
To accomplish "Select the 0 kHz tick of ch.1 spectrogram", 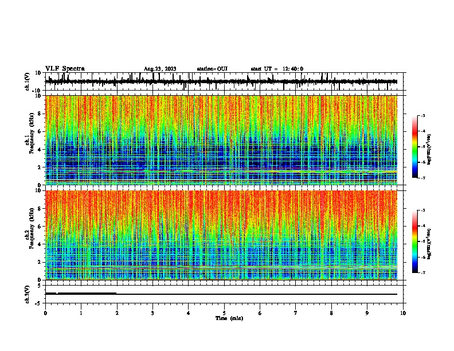I will point(40,185).
